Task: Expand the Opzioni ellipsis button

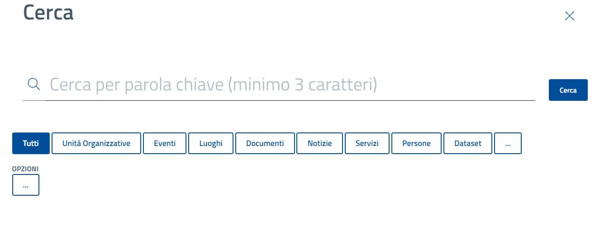Action: point(26,185)
